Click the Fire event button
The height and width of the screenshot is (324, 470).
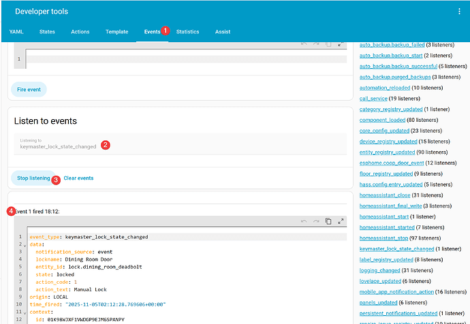[29, 90]
